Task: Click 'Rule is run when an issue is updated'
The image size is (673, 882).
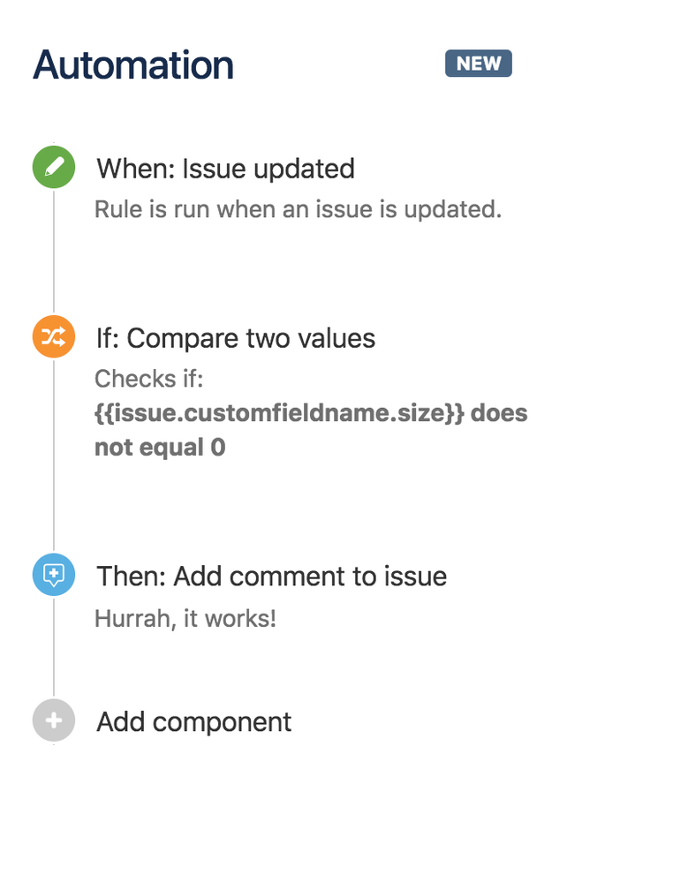Action: pyautogui.click(x=298, y=209)
